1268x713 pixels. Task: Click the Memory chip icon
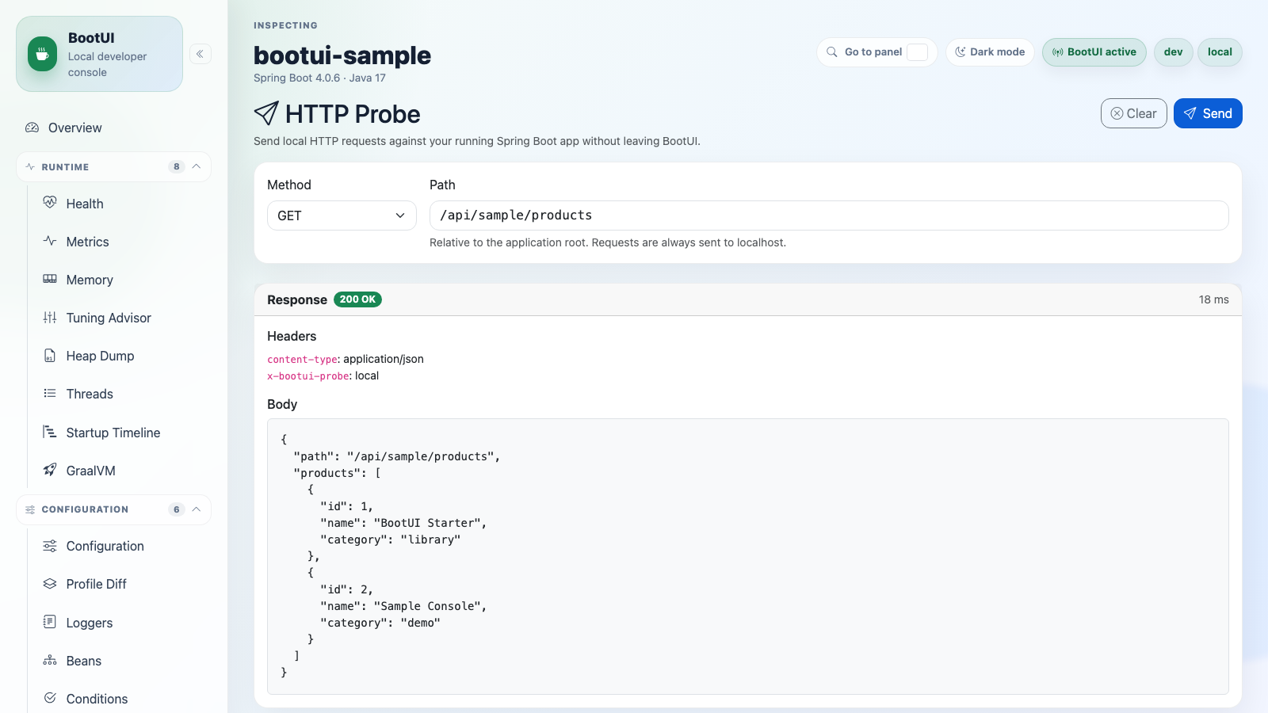point(50,279)
